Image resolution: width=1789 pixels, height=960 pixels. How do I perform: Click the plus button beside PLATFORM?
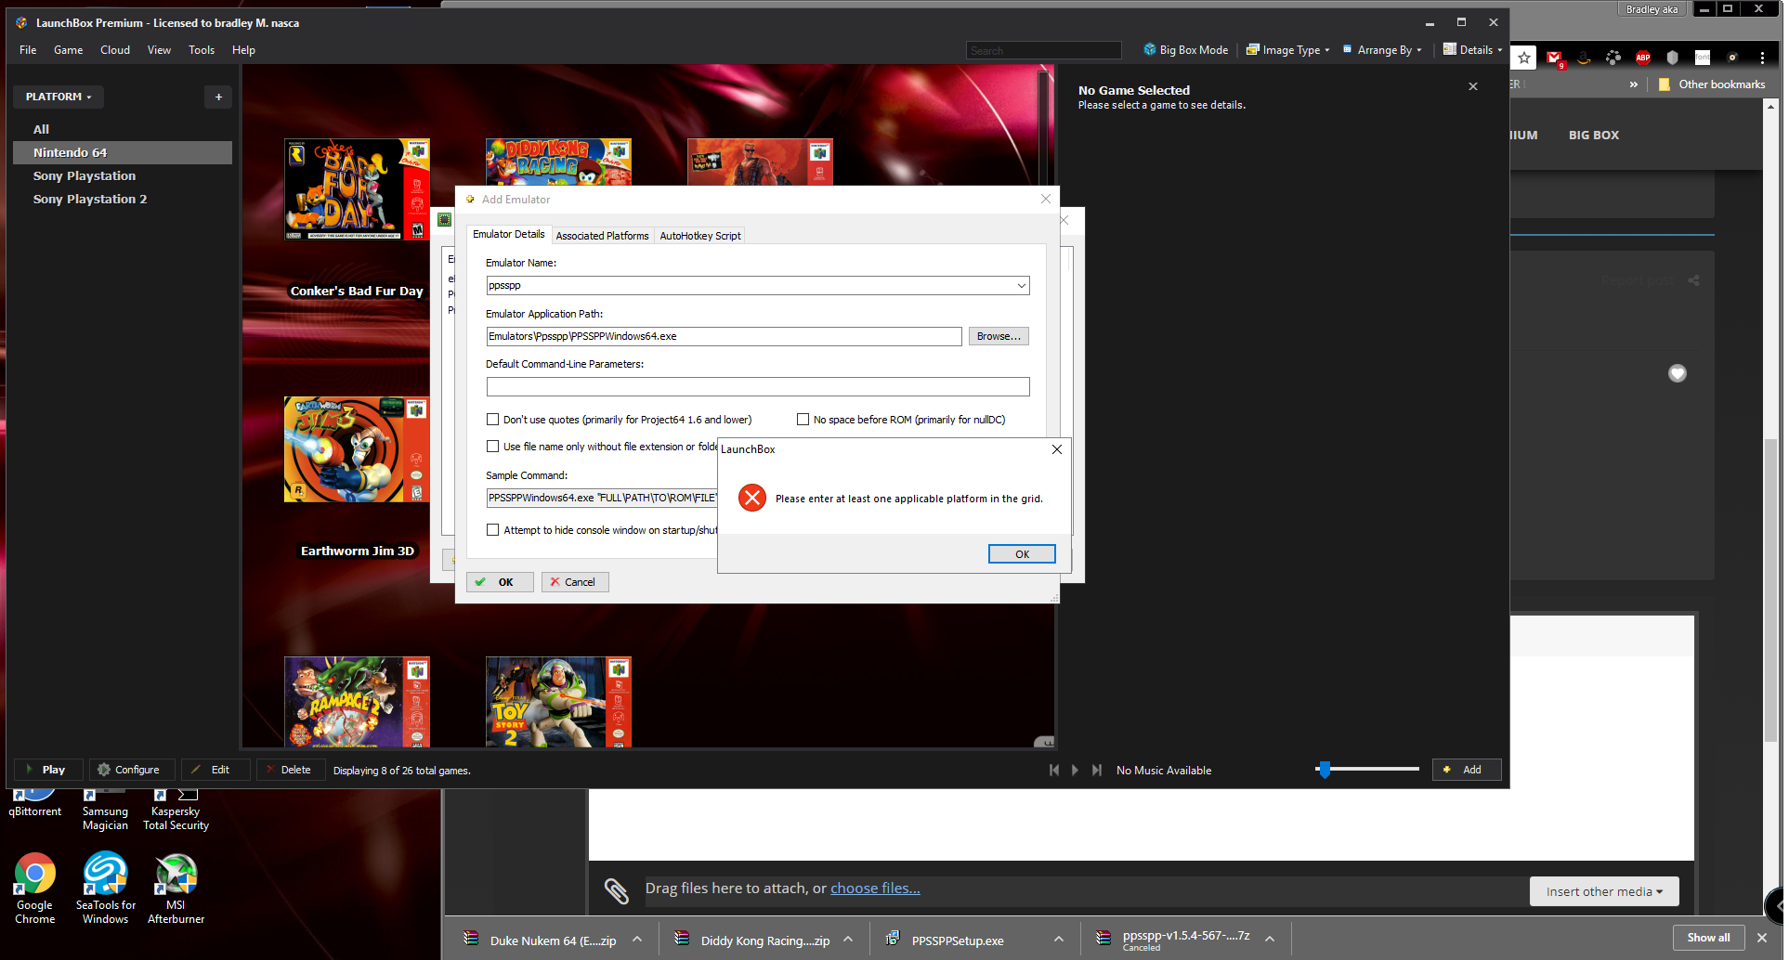tap(220, 97)
